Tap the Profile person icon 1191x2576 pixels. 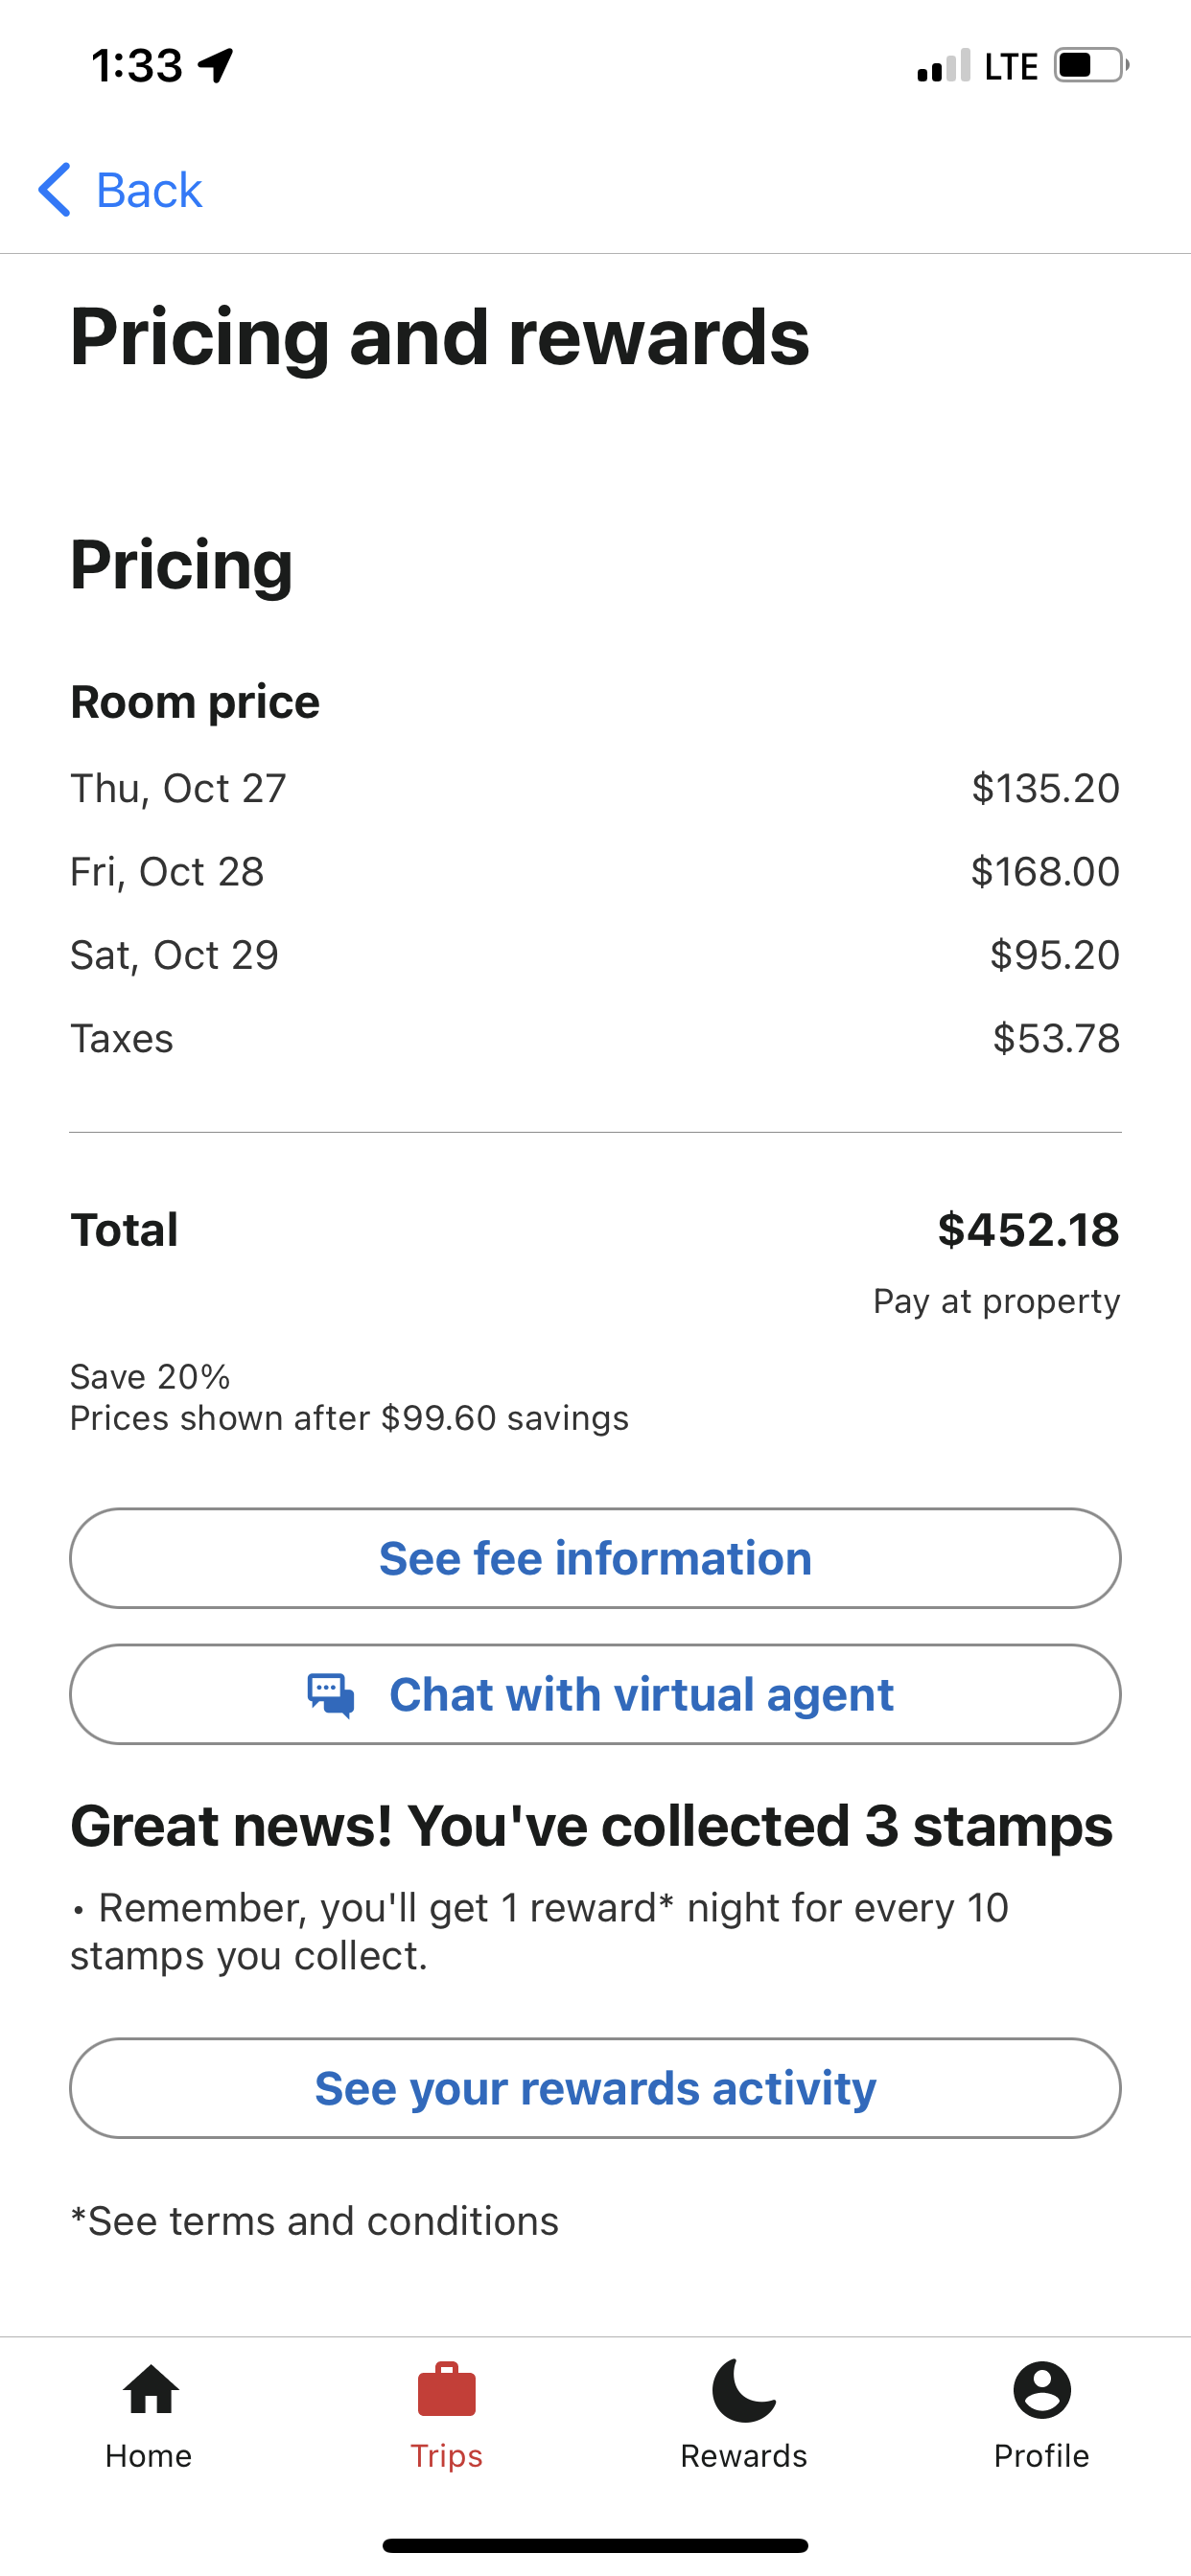1040,2390
